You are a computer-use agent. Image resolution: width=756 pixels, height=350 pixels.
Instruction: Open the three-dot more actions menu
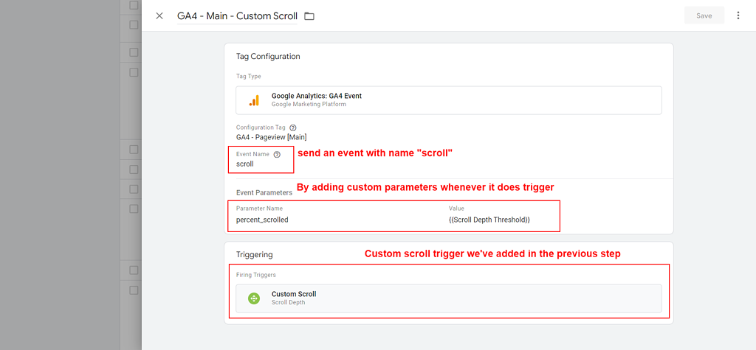click(x=738, y=15)
